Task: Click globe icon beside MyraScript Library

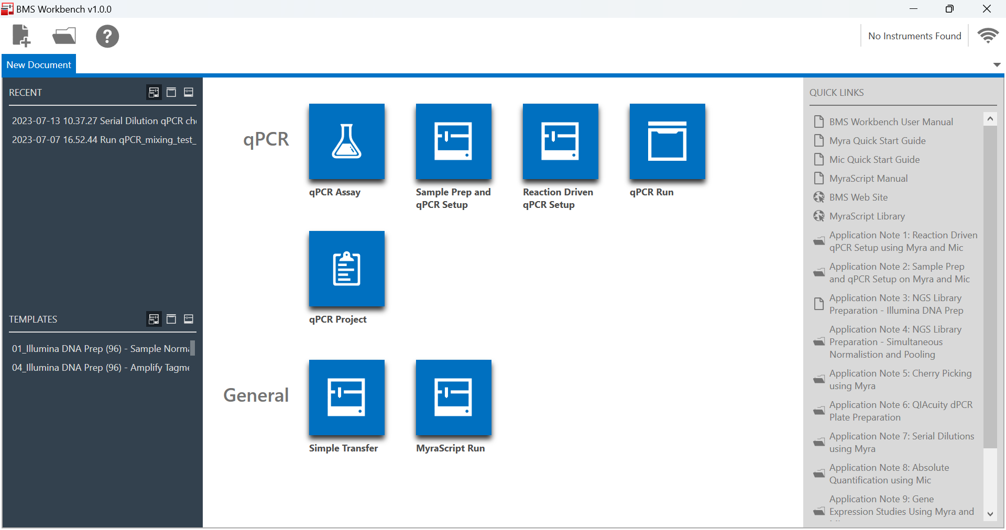Action: [x=819, y=216]
